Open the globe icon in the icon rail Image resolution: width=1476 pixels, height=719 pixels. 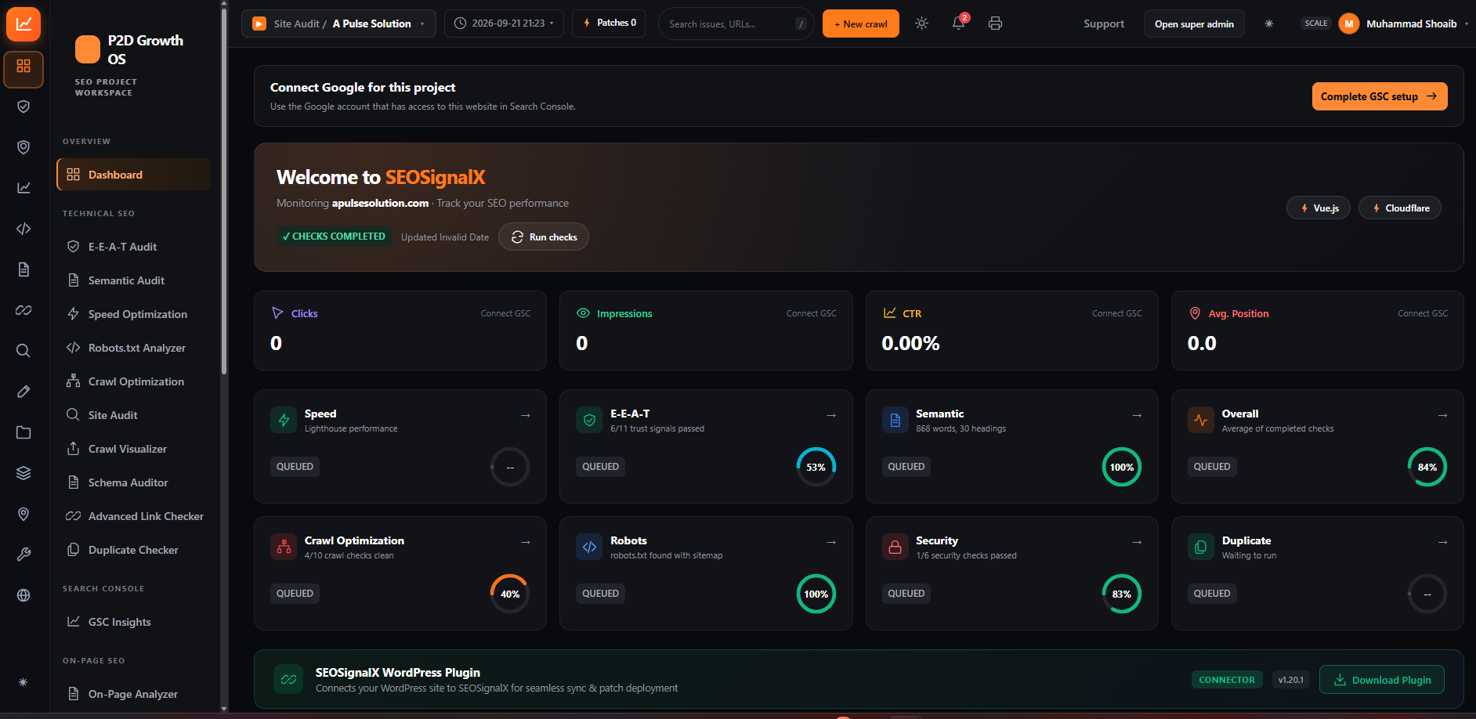point(24,595)
